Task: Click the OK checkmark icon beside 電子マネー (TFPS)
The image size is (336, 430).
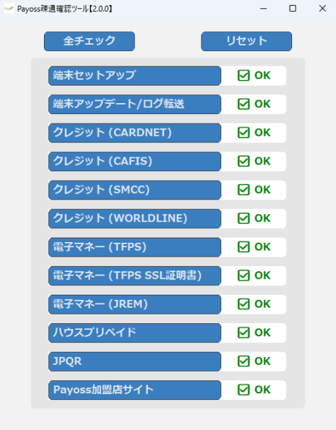Action: [244, 247]
